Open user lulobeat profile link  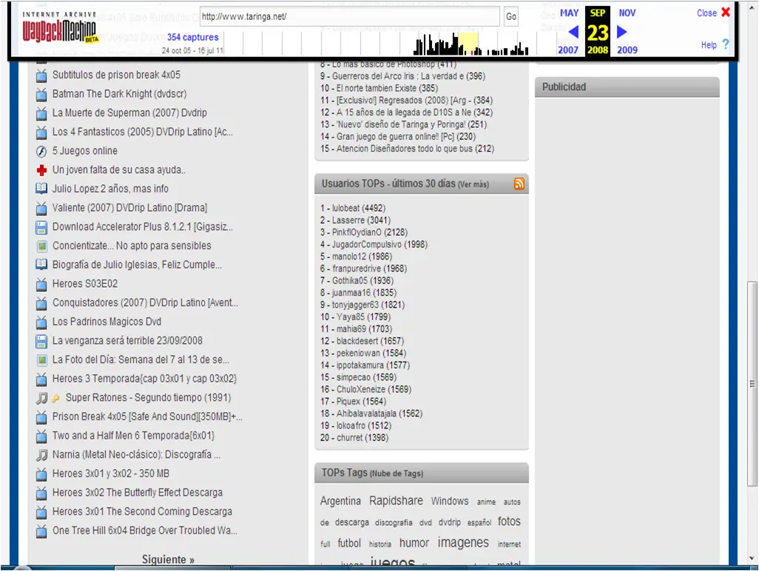tap(345, 208)
